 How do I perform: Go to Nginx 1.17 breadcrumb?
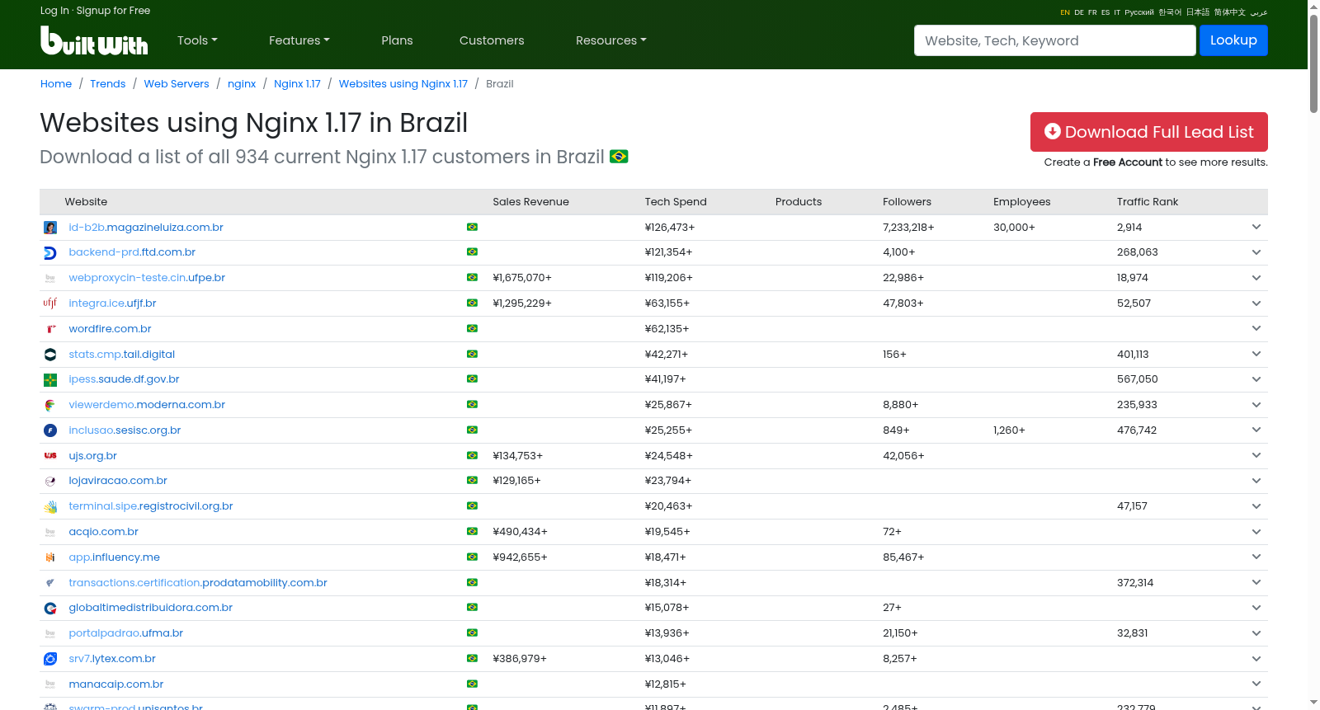(x=297, y=84)
